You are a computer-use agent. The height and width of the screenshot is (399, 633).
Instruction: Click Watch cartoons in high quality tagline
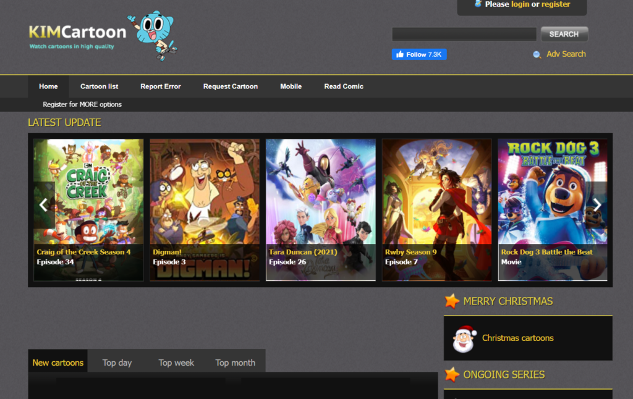tap(72, 46)
